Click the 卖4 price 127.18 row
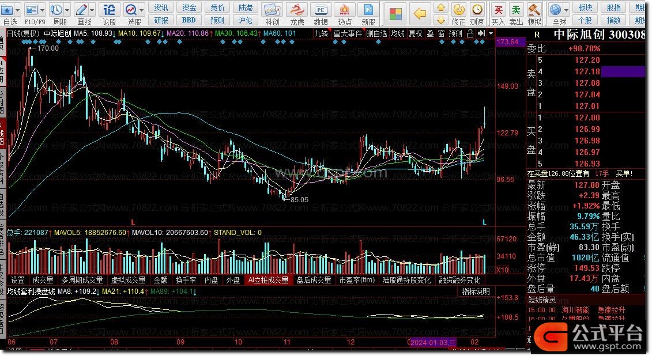This screenshot has width=652, height=356. coord(586,71)
